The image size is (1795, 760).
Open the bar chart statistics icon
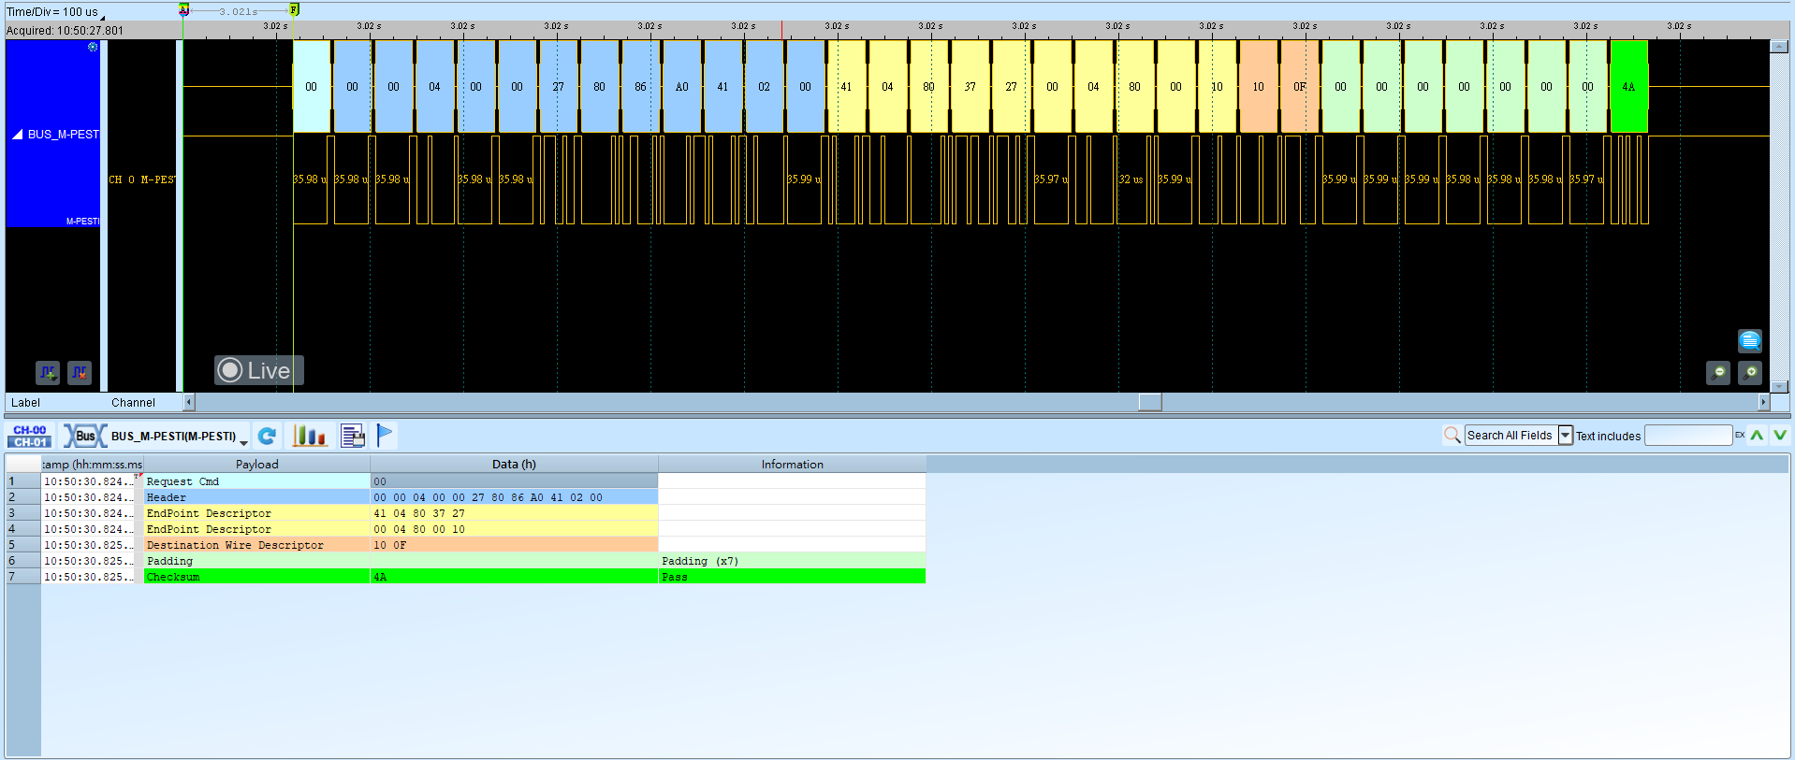coord(310,436)
